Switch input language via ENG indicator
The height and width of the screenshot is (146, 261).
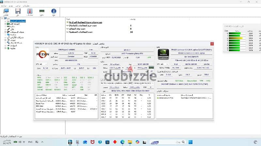[x=30, y=142]
